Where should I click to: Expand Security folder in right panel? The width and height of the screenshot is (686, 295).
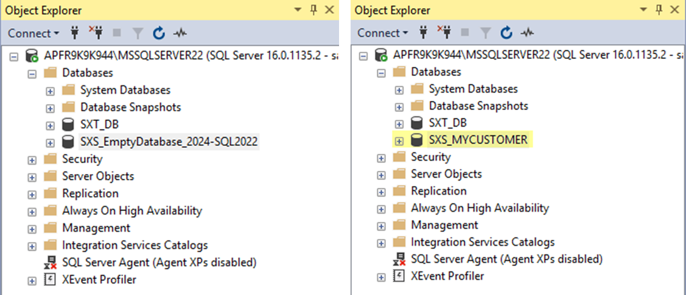(382, 158)
